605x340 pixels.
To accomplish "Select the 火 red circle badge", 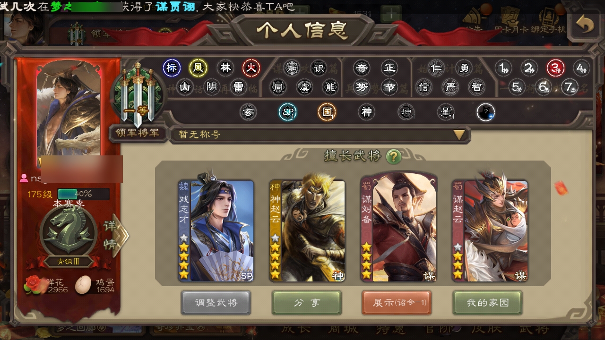I will point(251,68).
